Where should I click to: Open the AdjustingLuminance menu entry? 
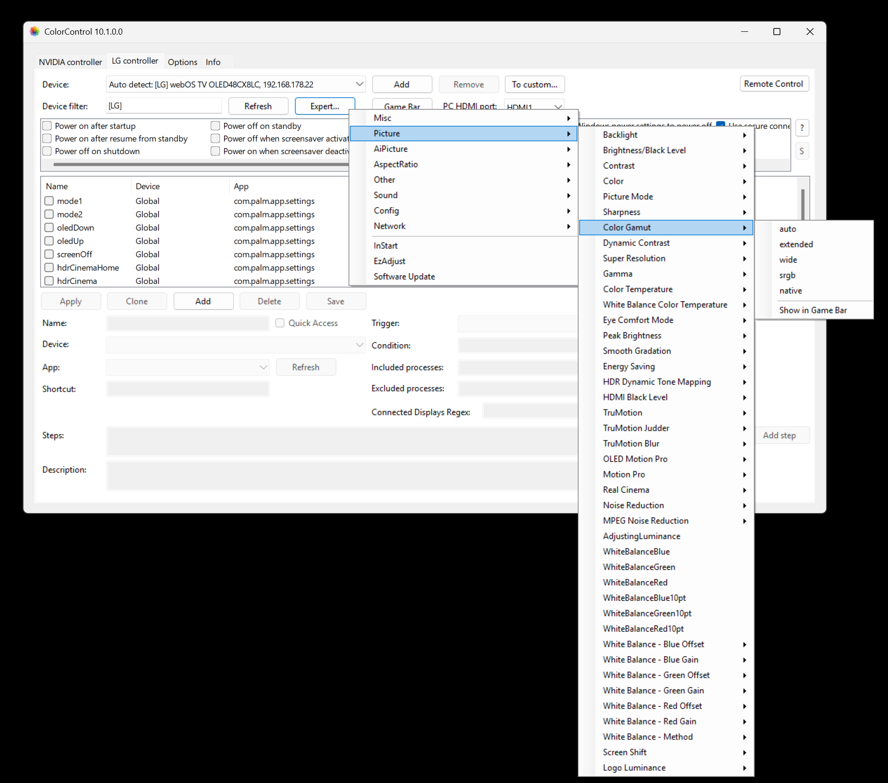(666, 536)
